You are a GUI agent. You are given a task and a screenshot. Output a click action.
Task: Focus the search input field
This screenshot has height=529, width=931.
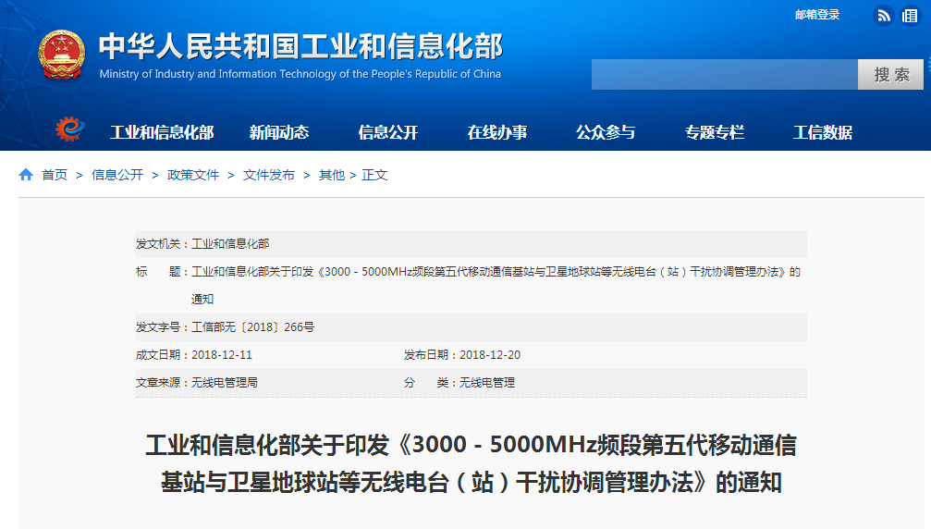pos(725,74)
